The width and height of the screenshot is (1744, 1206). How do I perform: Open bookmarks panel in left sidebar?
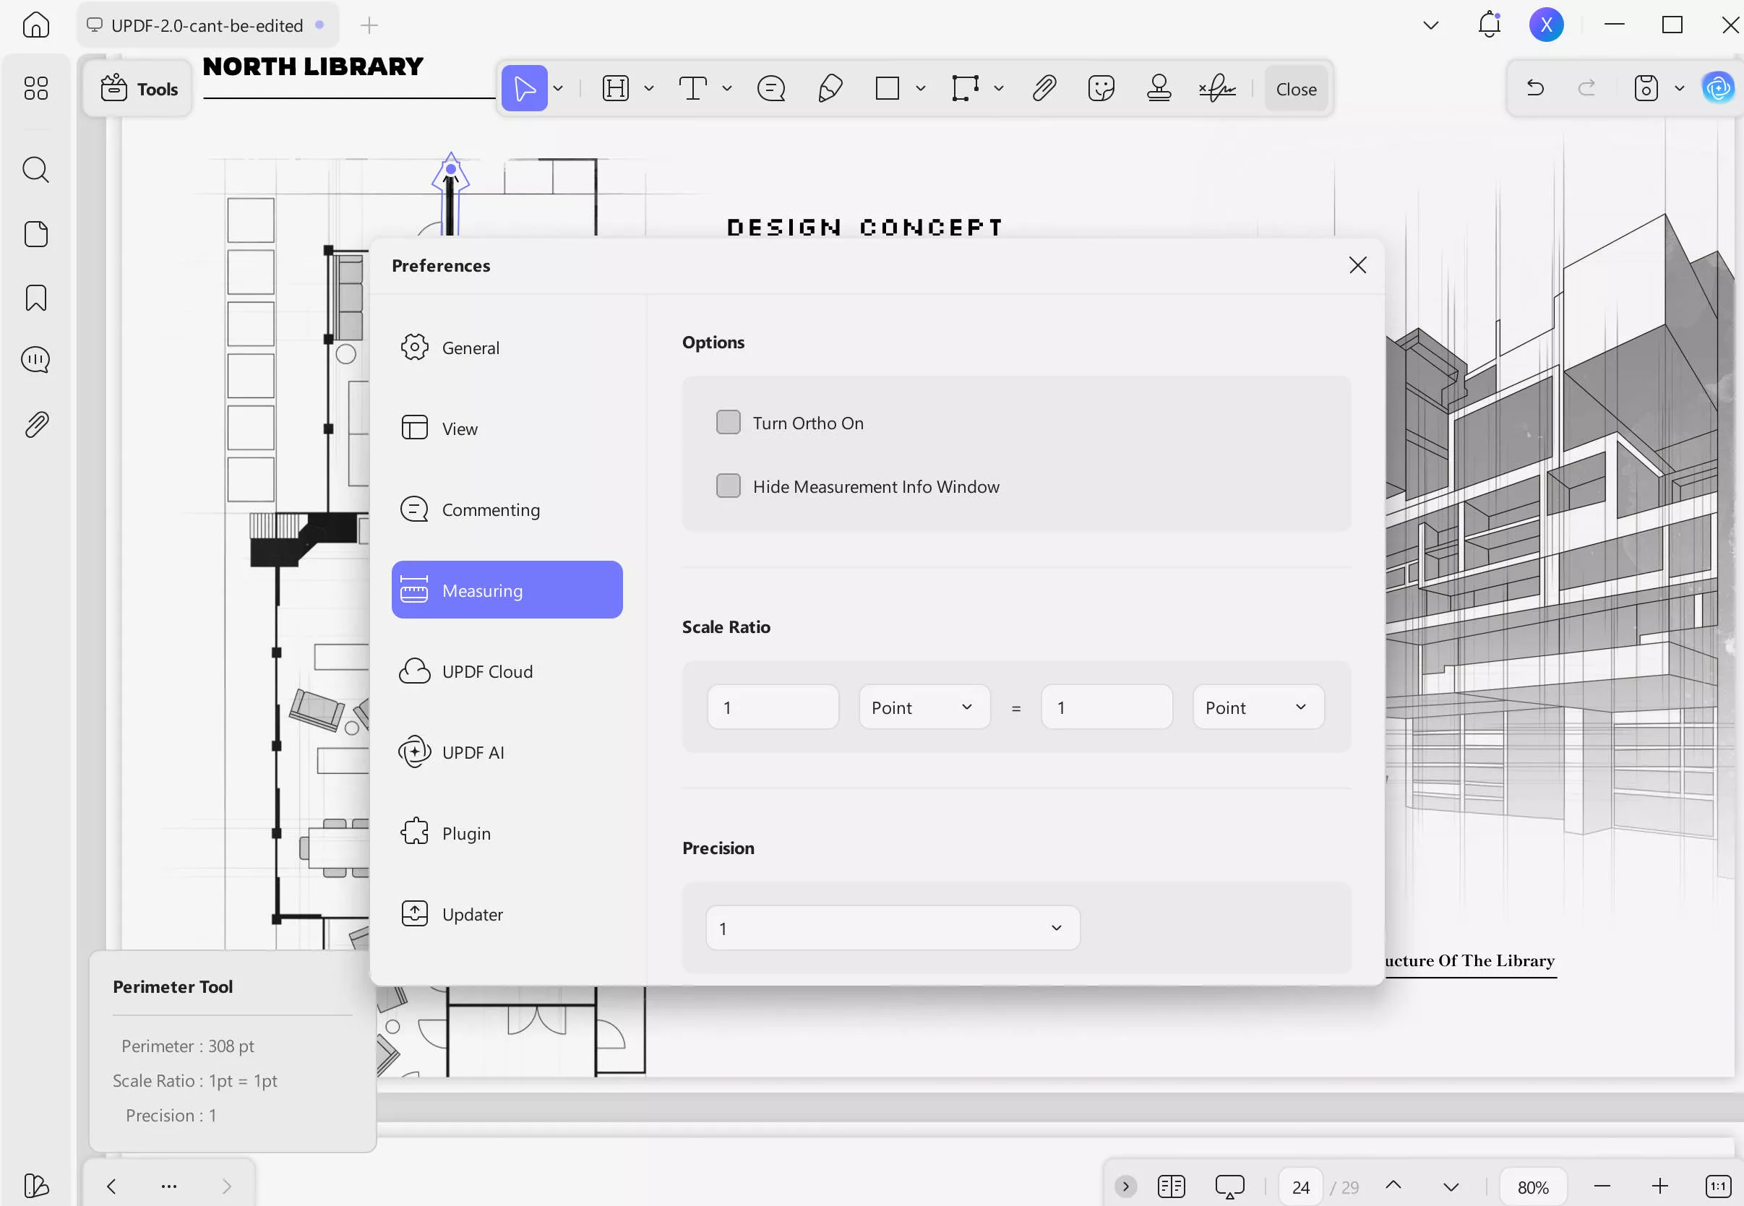[35, 298]
